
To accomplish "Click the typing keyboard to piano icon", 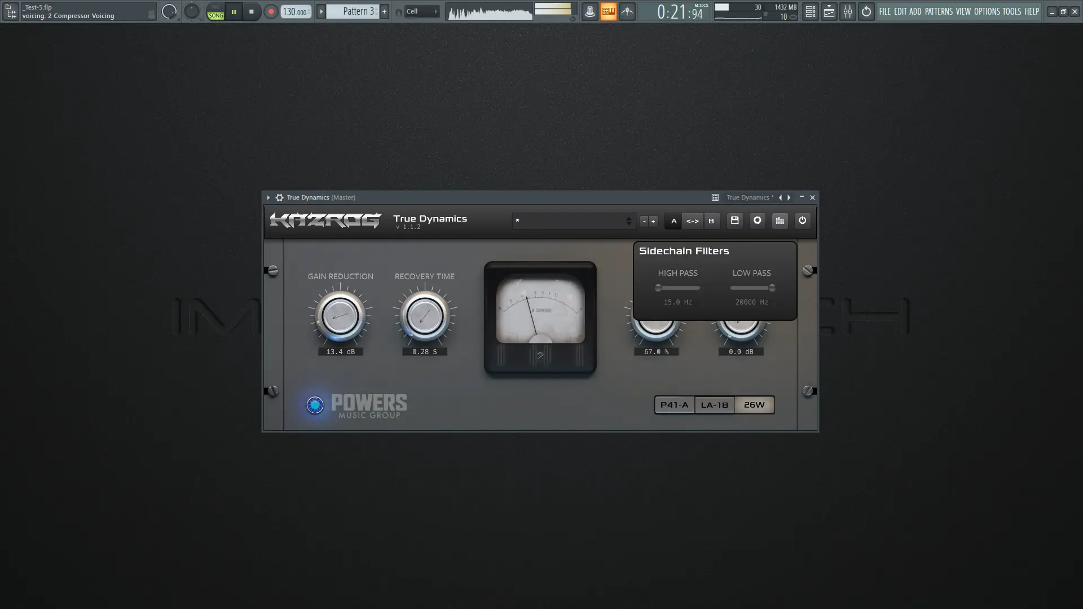I will pyautogui.click(x=608, y=11).
